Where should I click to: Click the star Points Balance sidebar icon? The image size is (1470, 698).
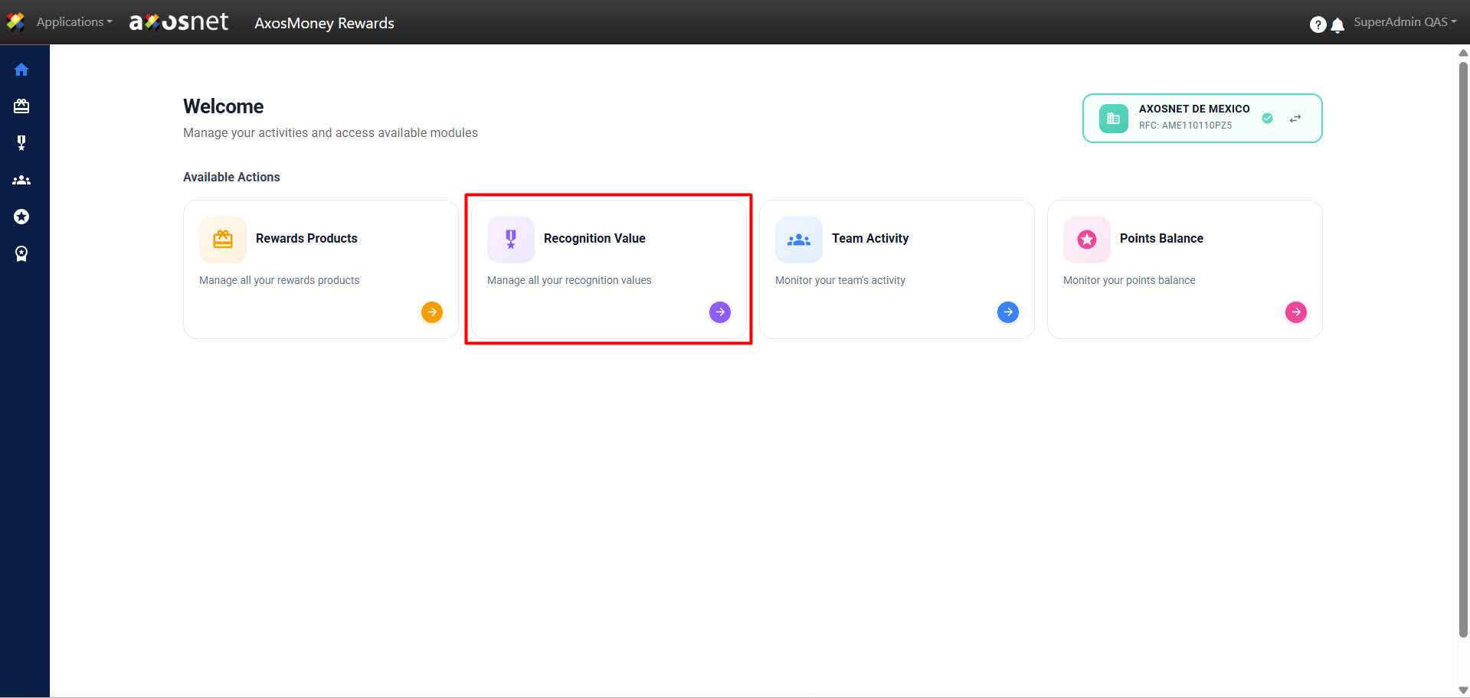click(21, 217)
